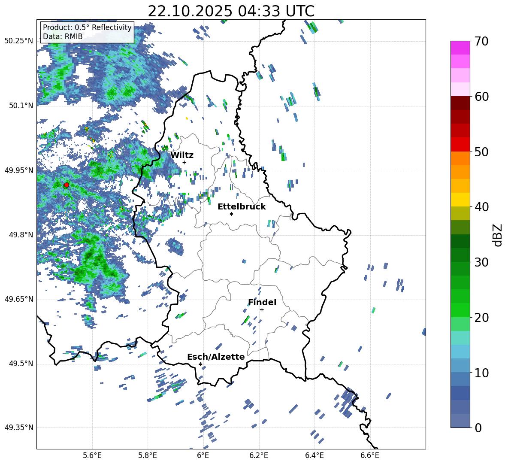The image size is (508, 464).
Task: Click the 70 tick on colorbar
Action: [481, 42]
